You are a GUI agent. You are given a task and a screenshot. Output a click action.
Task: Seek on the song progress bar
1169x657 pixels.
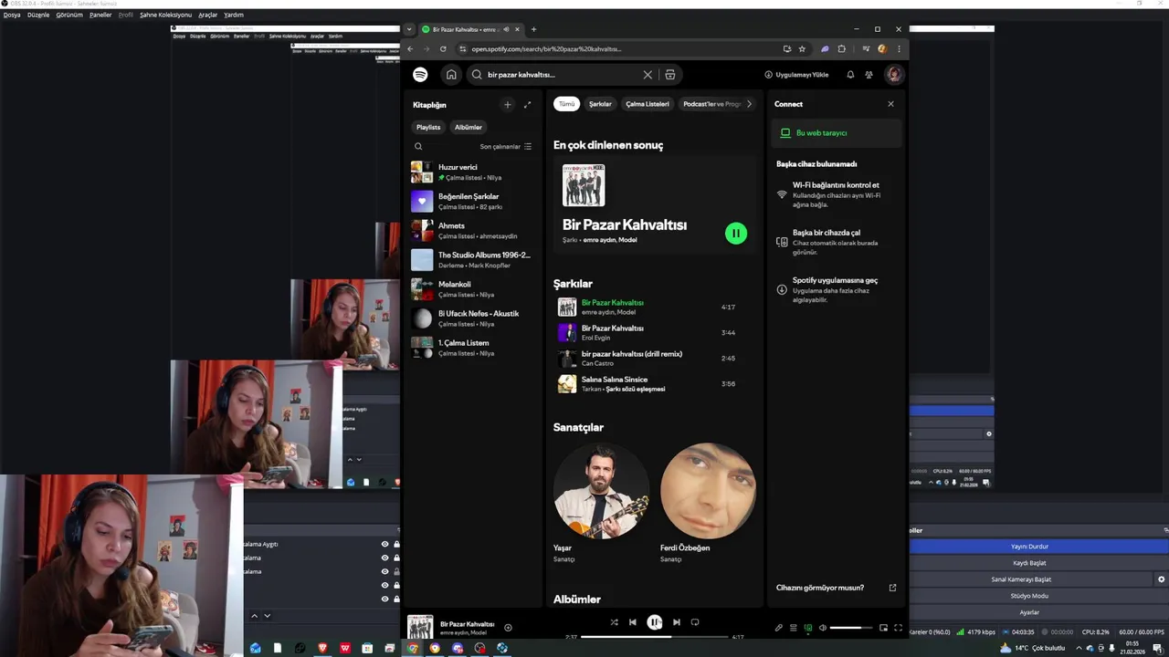pyautogui.click(x=655, y=636)
